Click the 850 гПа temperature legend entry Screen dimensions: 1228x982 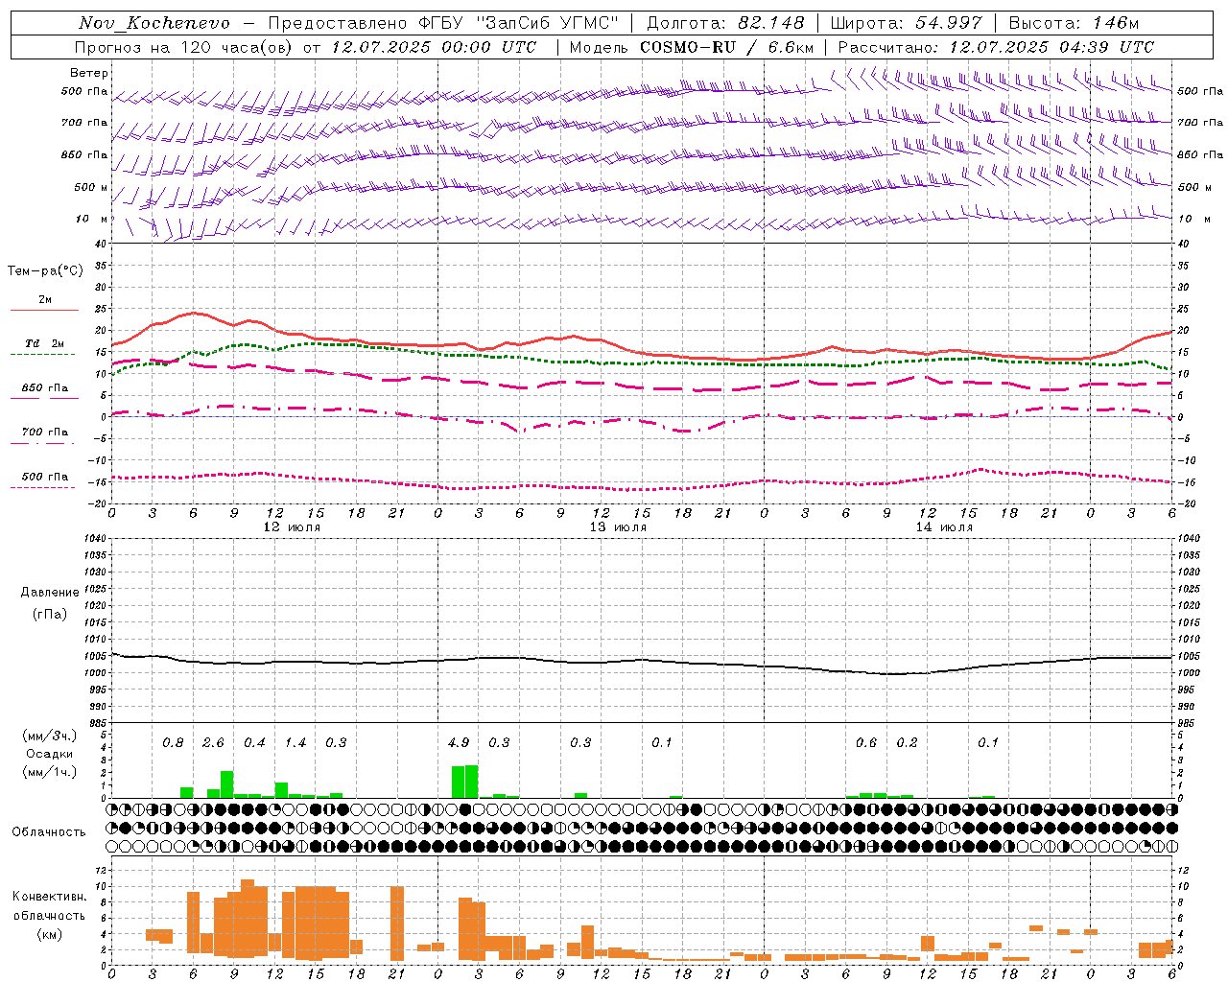click(x=45, y=387)
